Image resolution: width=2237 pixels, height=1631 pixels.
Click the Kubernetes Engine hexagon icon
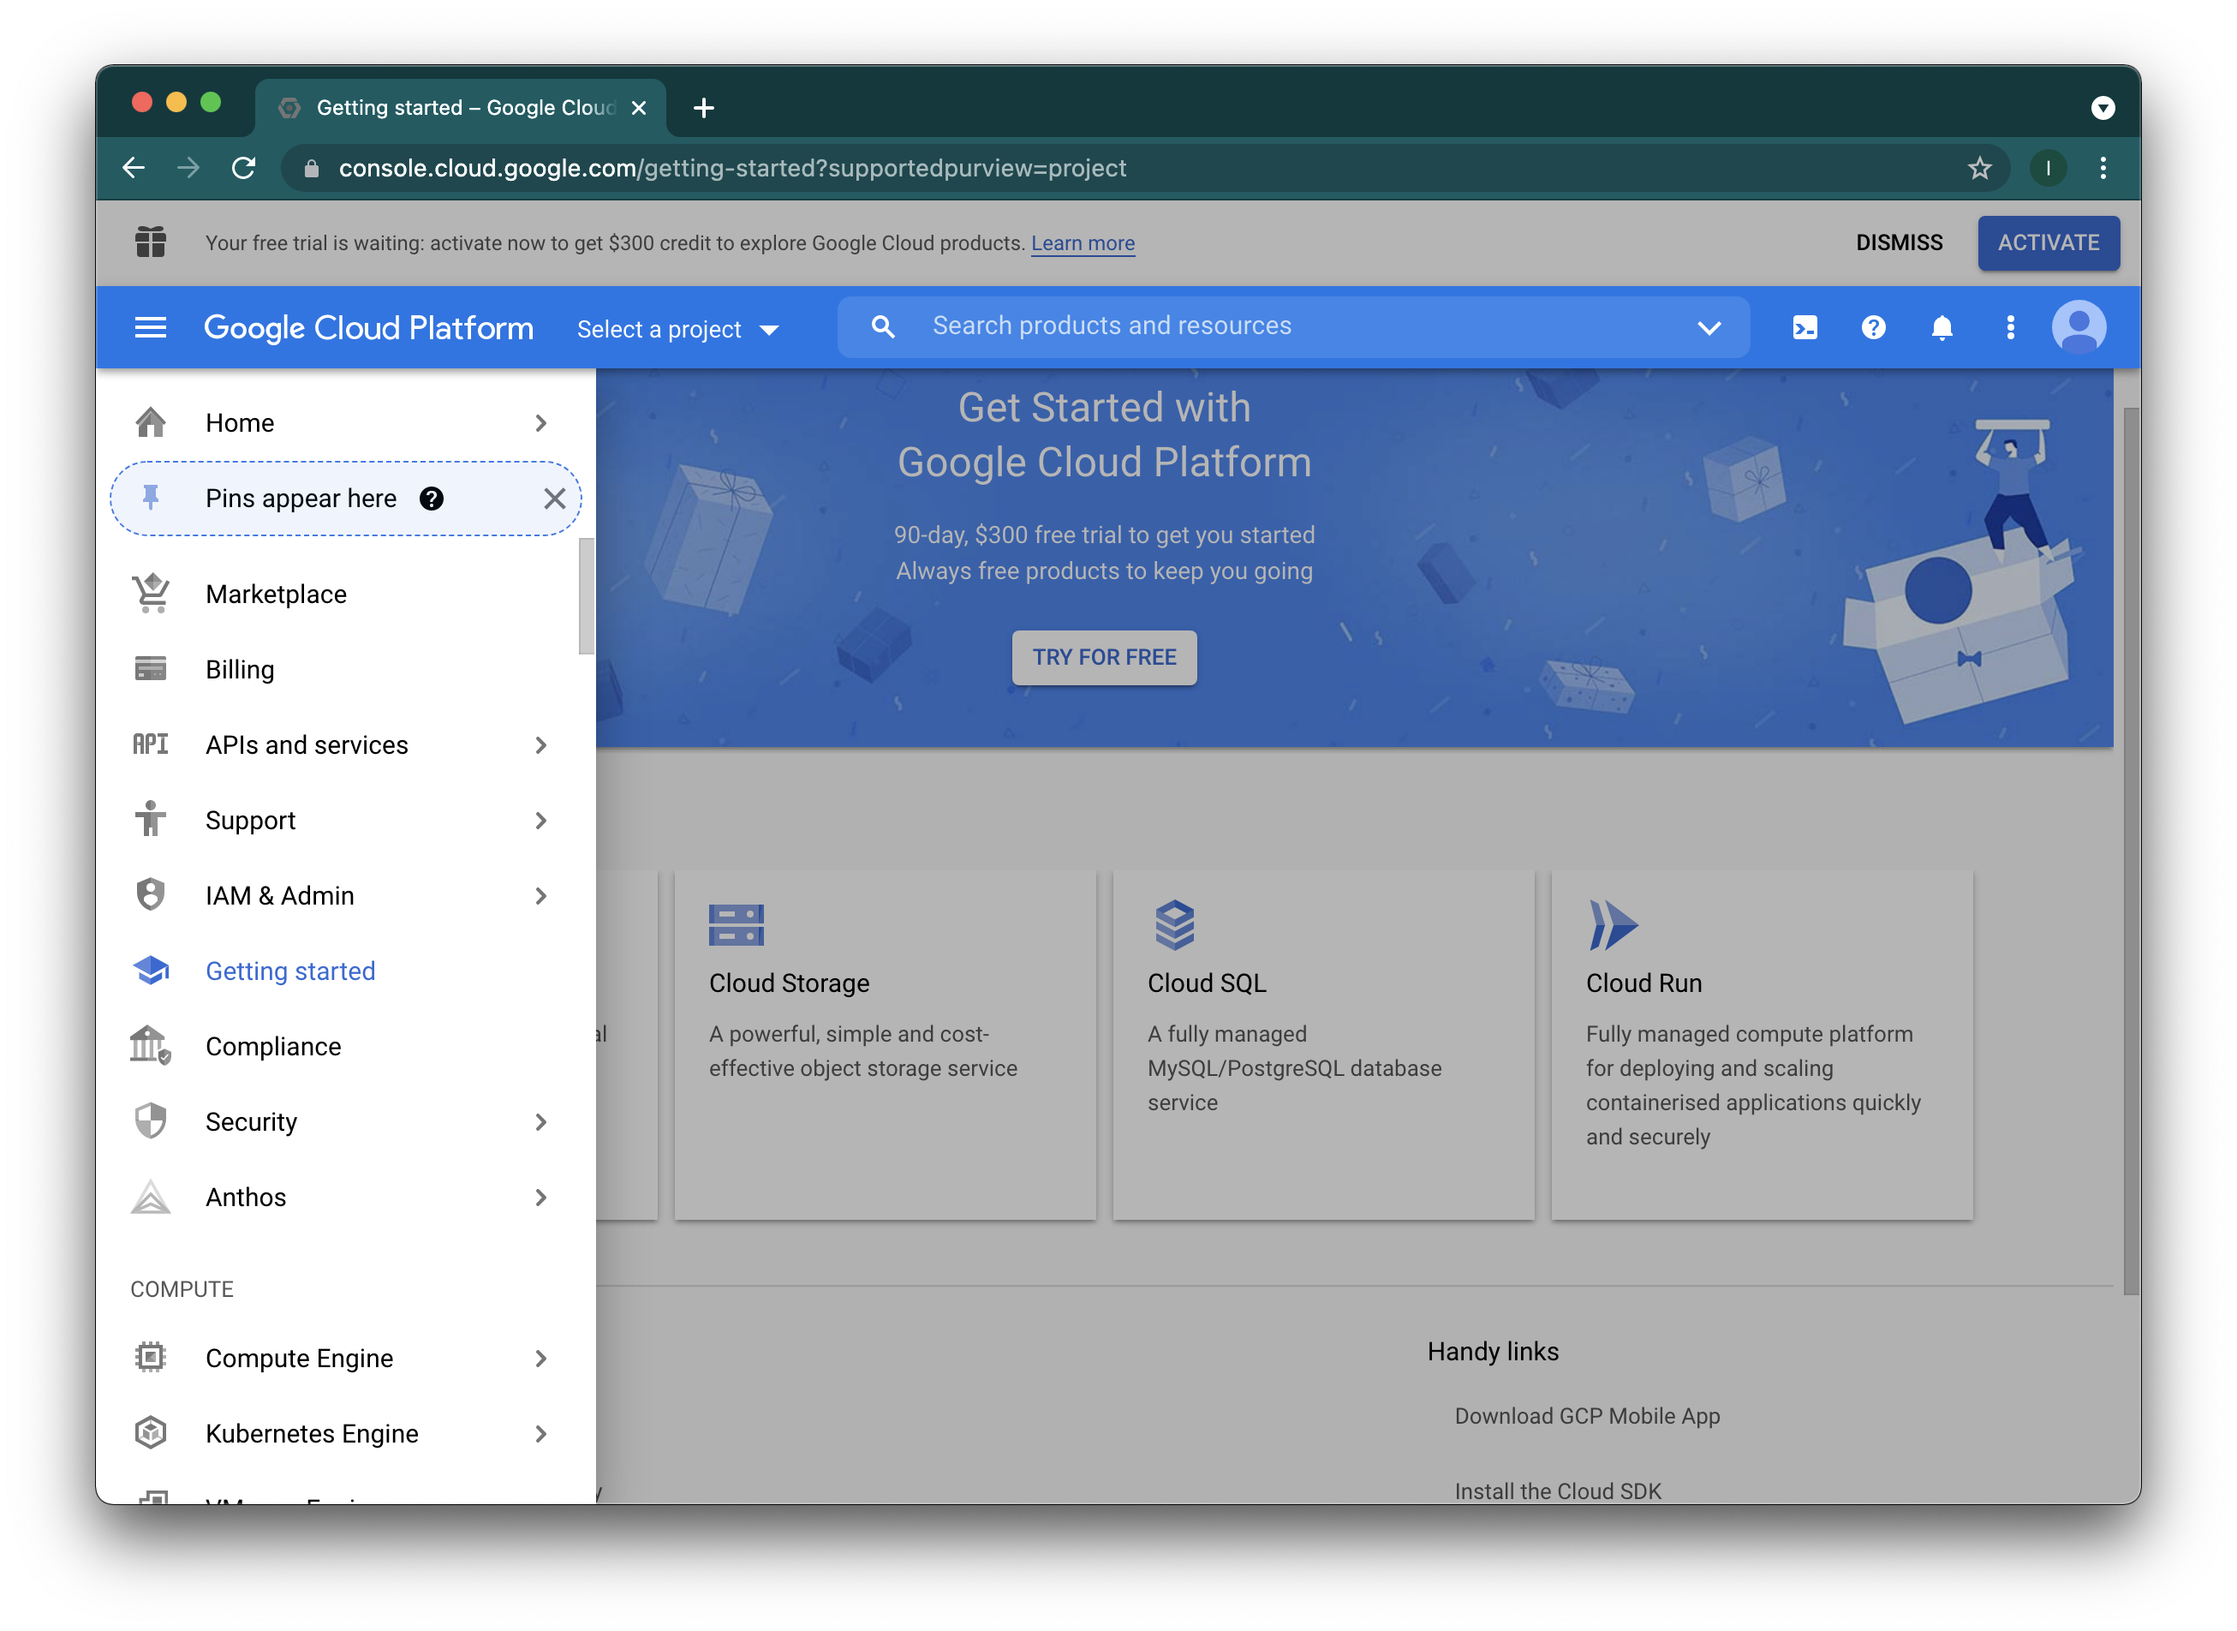tap(150, 1432)
